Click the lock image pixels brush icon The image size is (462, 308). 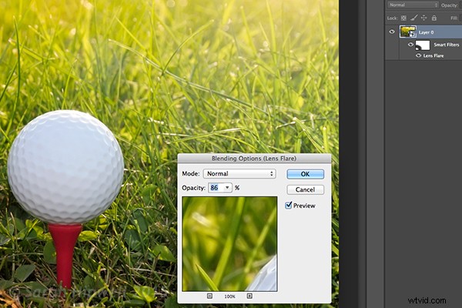pyautogui.click(x=414, y=18)
